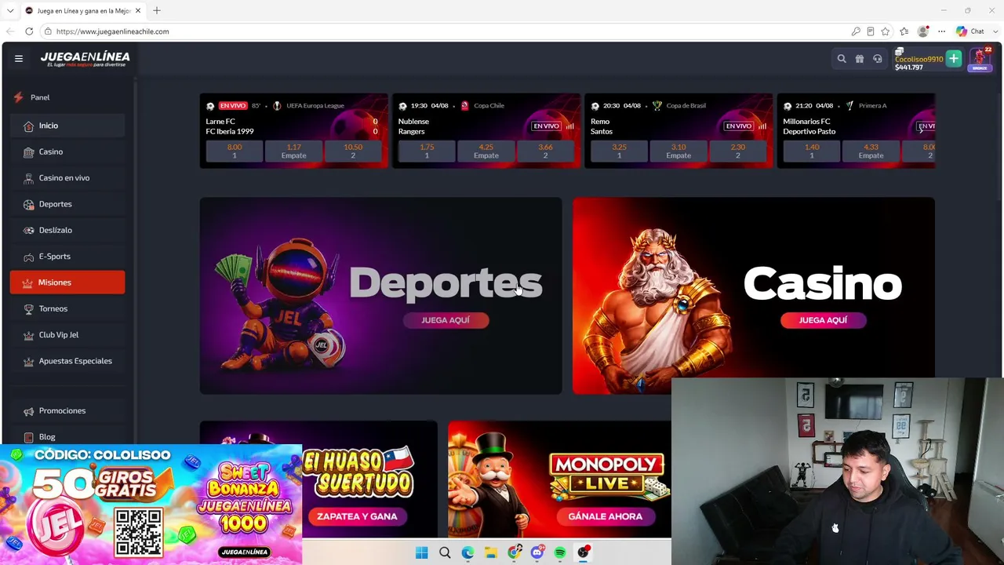
Task: Open Windows Search from the taskbar
Action: [x=445, y=552]
